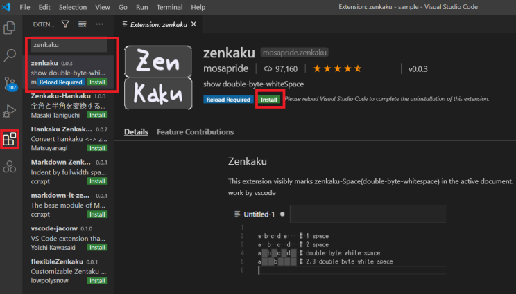Click Install on zenkaku 0.0.3 list item
This screenshot has width=516, height=294.
[x=97, y=82]
